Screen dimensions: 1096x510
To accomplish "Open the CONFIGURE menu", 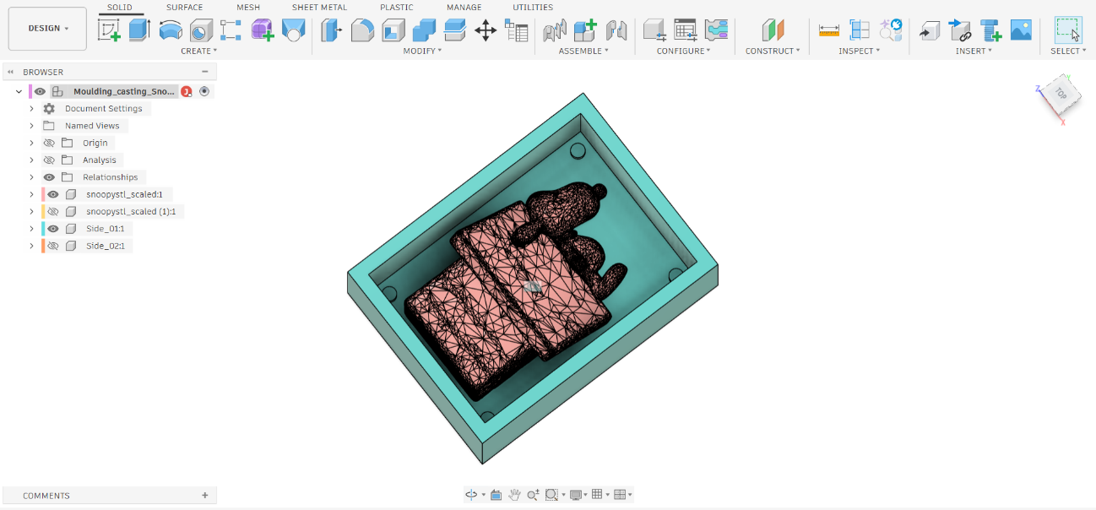I will coord(684,51).
